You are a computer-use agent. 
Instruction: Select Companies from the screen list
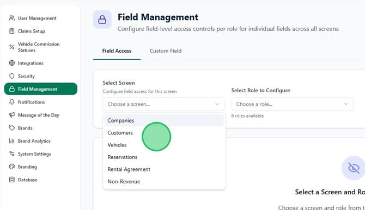(x=164, y=120)
